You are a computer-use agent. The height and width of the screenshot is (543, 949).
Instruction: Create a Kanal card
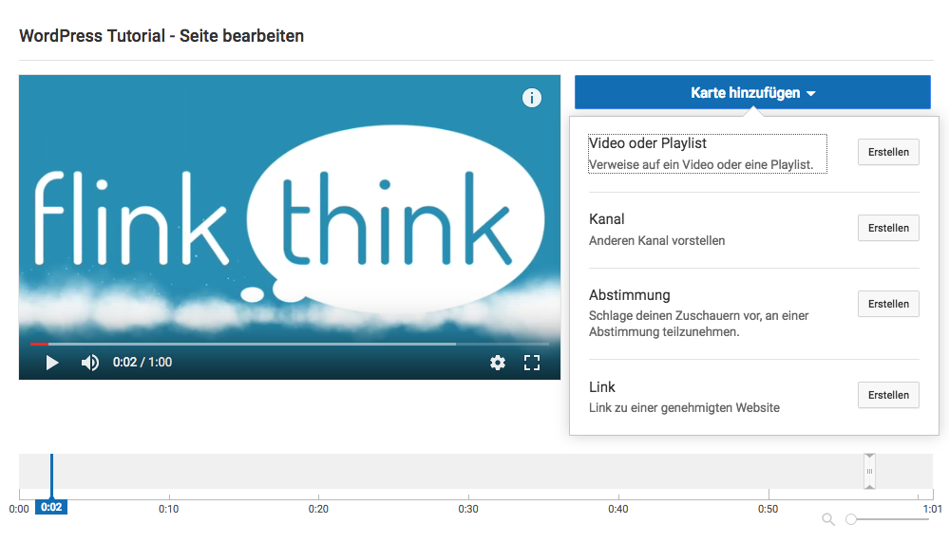point(888,228)
